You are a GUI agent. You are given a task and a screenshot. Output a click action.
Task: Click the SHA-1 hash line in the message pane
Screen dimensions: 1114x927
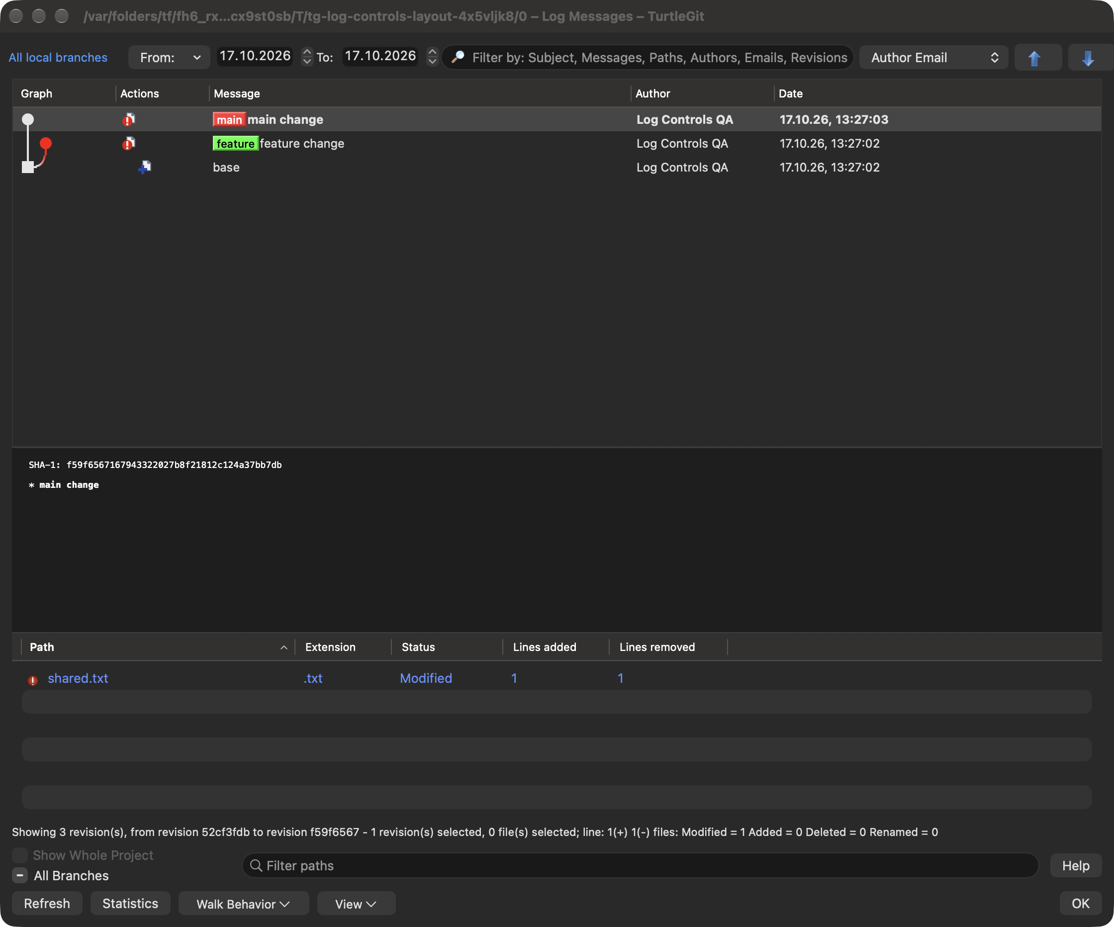[155, 465]
